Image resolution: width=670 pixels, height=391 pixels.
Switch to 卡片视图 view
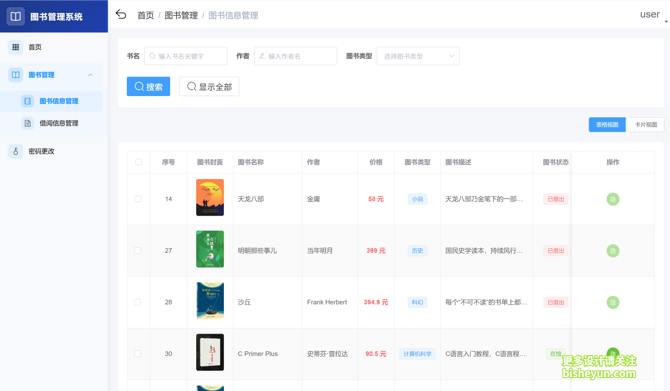click(645, 124)
